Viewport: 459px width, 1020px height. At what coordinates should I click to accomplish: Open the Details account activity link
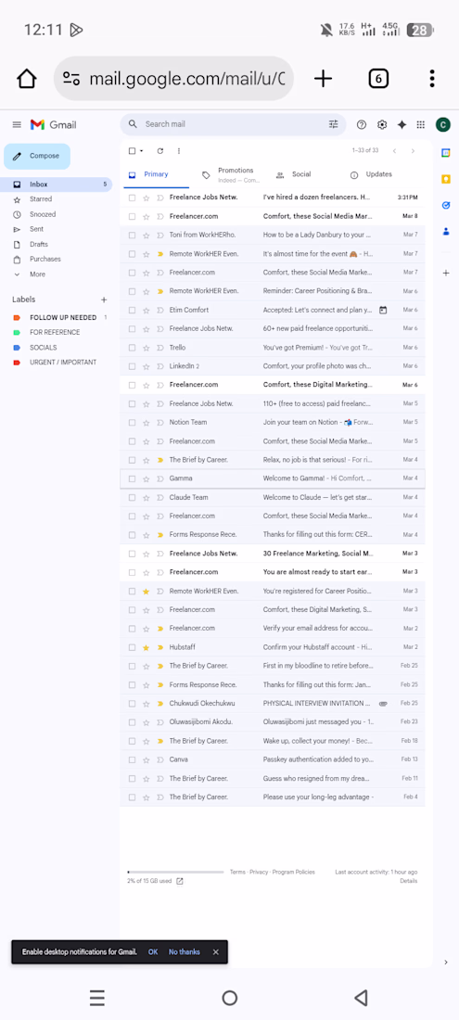(409, 881)
